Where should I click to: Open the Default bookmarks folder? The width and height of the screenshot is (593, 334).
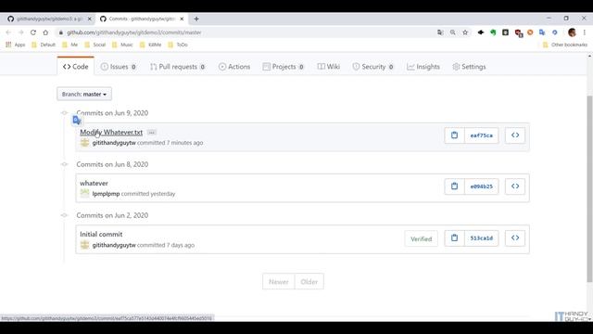tap(44, 45)
